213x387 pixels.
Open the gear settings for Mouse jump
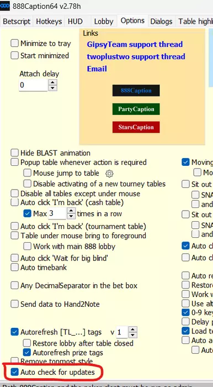(109, 174)
